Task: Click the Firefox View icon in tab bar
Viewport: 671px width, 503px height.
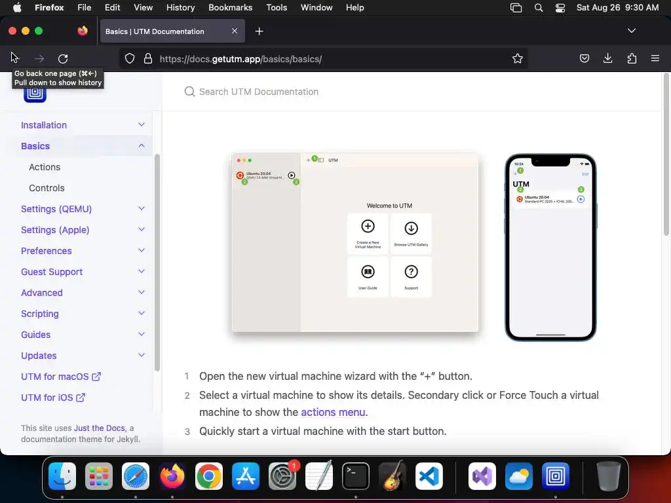Action: pyautogui.click(x=83, y=31)
